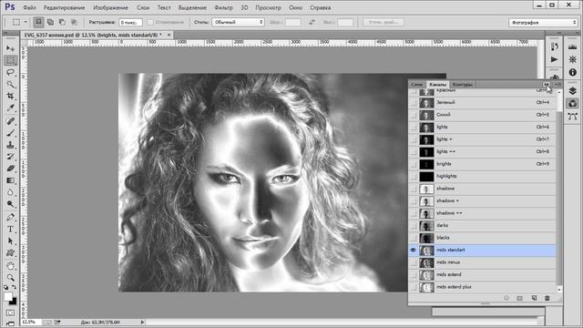Select the highlights channel thumbnail
Viewport: 583px width, 328px height.
point(426,176)
